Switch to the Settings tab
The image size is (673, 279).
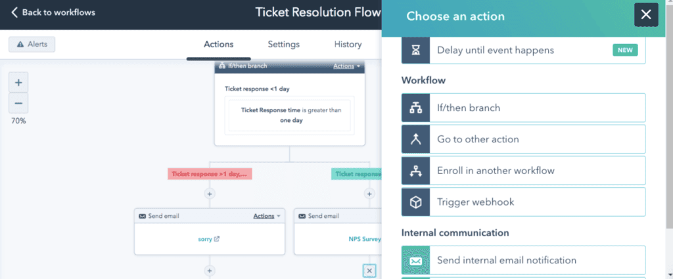click(283, 45)
